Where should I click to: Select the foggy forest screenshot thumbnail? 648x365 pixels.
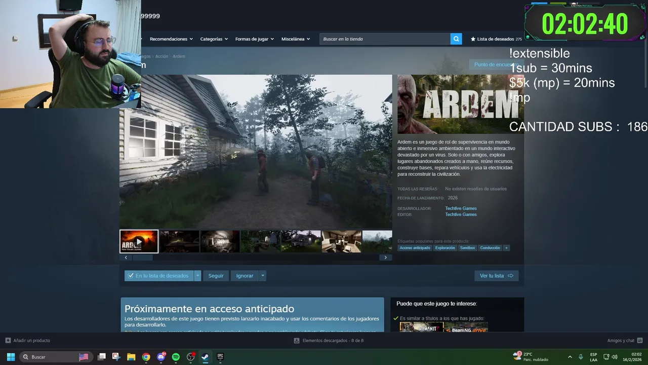coord(377,241)
